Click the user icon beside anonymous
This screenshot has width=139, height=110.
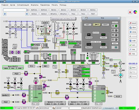[x=37, y=108]
